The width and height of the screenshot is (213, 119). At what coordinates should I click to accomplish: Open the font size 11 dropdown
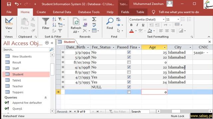(178, 20)
